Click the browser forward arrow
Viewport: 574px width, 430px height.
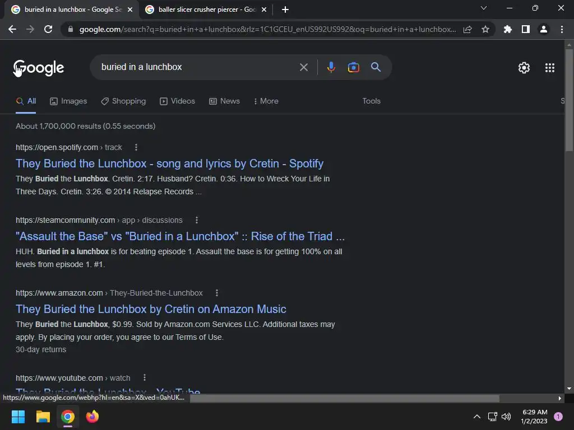click(x=30, y=29)
